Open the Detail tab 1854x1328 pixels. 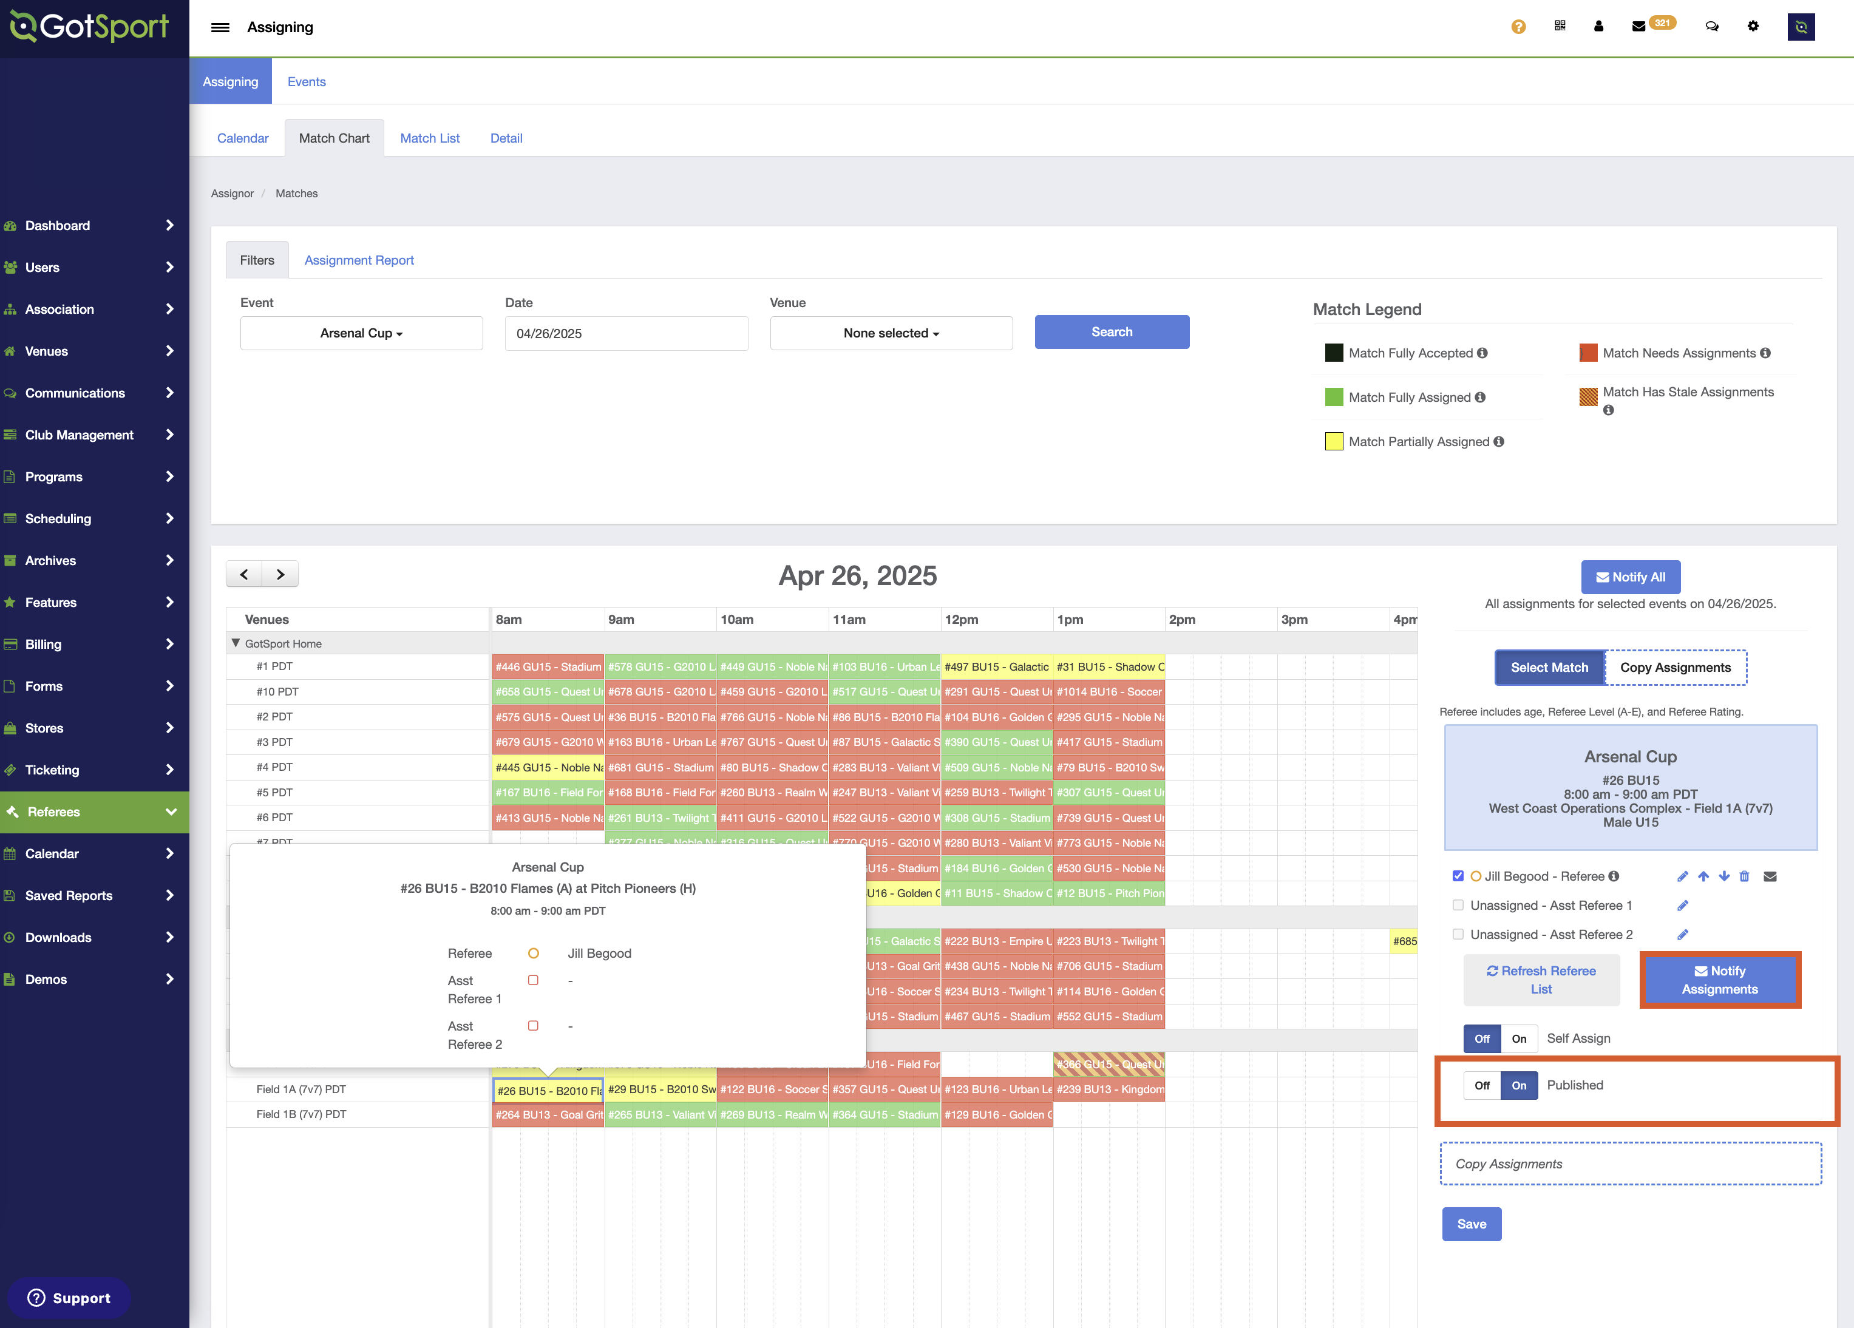[506, 138]
